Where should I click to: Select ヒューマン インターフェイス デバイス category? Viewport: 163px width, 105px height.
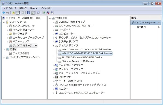click(79, 73)
